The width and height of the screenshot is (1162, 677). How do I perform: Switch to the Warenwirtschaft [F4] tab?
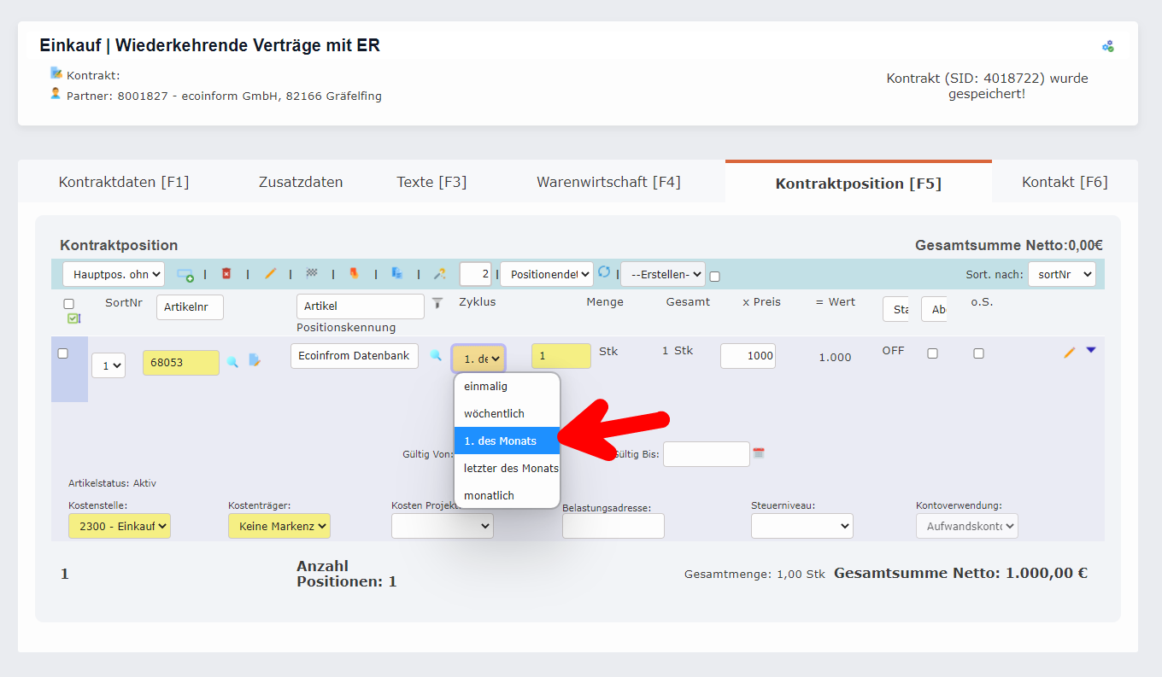pos(608,181)
